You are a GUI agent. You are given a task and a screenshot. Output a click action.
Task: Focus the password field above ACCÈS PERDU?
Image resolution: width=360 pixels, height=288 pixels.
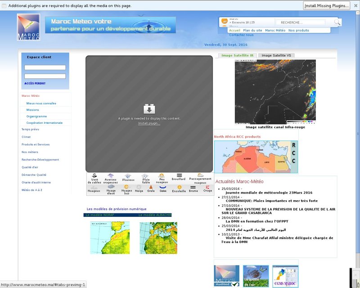45,76
